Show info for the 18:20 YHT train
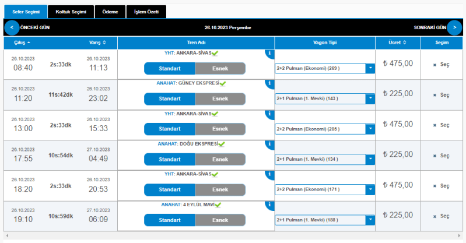This screenshot has width=466, height=243. tap(269, 175)
